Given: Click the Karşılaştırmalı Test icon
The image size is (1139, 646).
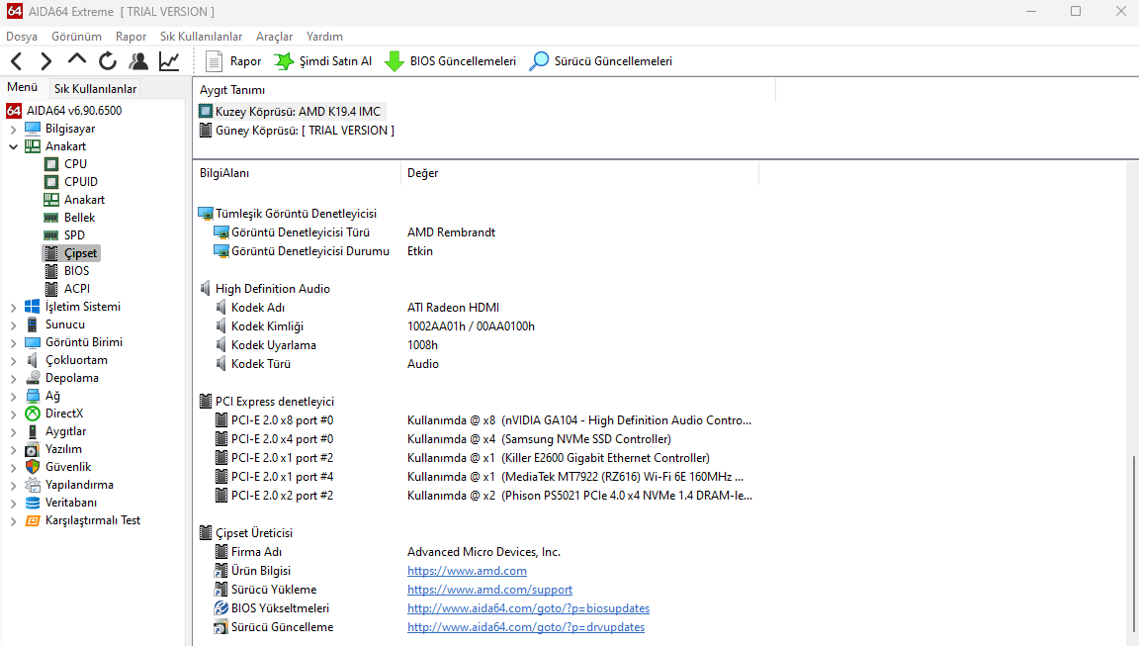Looking at the screenshot, I should (x=32, y=520).
